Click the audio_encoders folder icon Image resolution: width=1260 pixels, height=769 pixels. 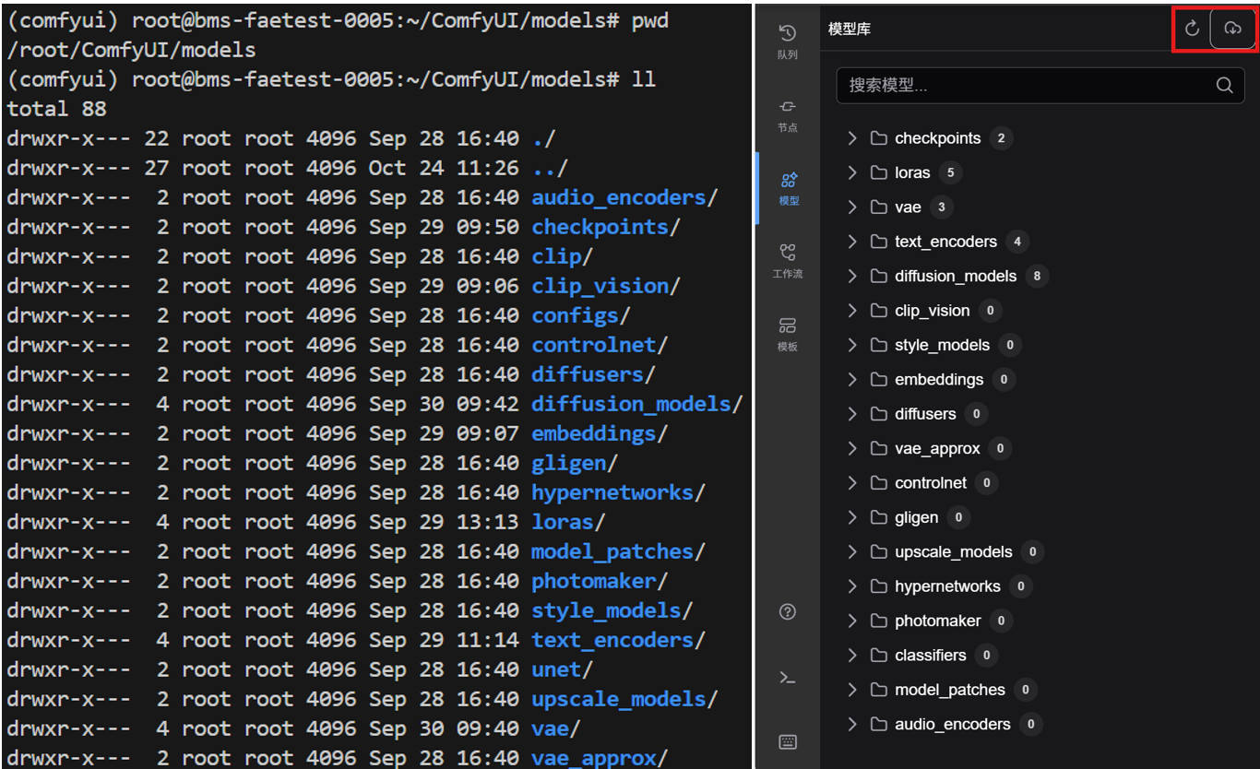click(878, 724)
